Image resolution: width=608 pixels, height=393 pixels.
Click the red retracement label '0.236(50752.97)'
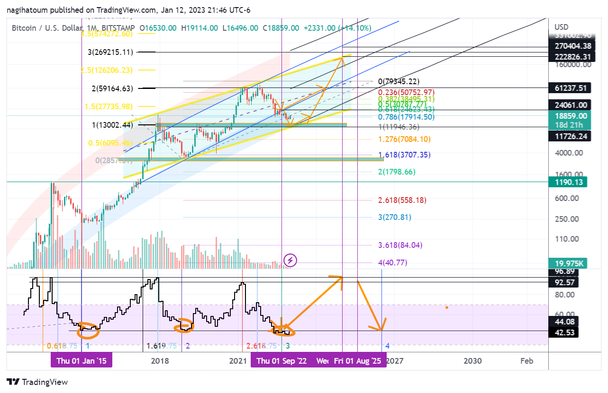pyautogui.click(x=406, y=92)
